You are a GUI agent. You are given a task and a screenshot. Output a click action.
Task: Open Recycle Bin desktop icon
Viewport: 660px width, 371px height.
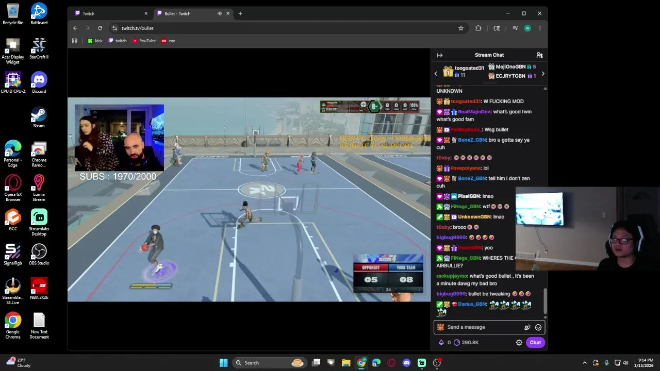pos(13,14)
